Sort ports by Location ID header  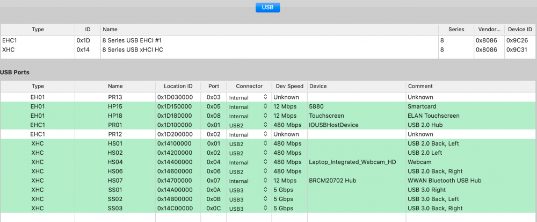pyautogui.click(x=178, y=86)
